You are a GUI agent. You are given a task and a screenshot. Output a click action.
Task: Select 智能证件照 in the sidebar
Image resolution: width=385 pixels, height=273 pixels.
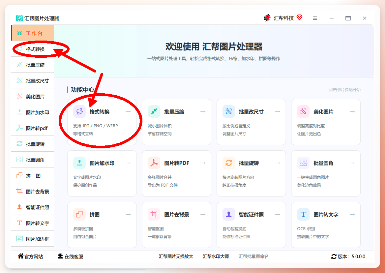coord(32,207)
